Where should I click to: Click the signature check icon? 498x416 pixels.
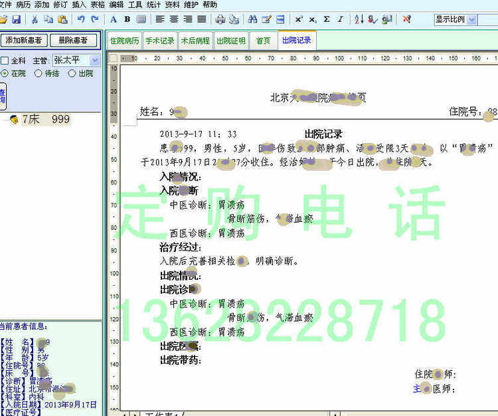(x=373, y=19)
